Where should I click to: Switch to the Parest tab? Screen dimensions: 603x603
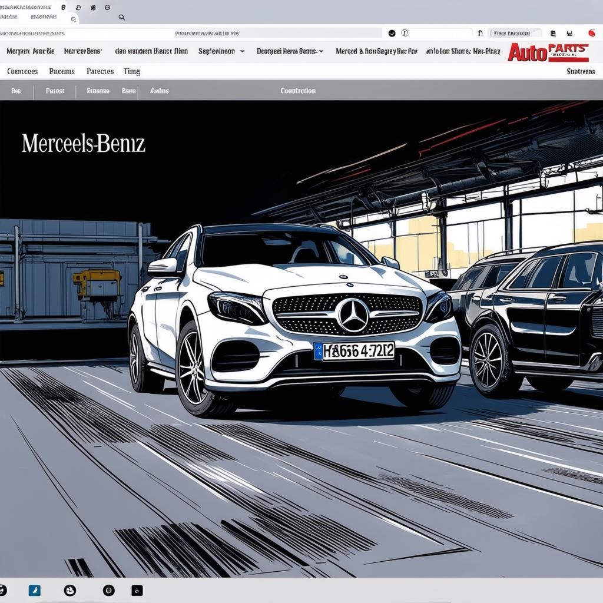55,91
